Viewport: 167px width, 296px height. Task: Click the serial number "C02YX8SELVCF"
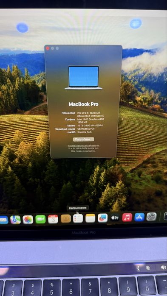point(86,129)
